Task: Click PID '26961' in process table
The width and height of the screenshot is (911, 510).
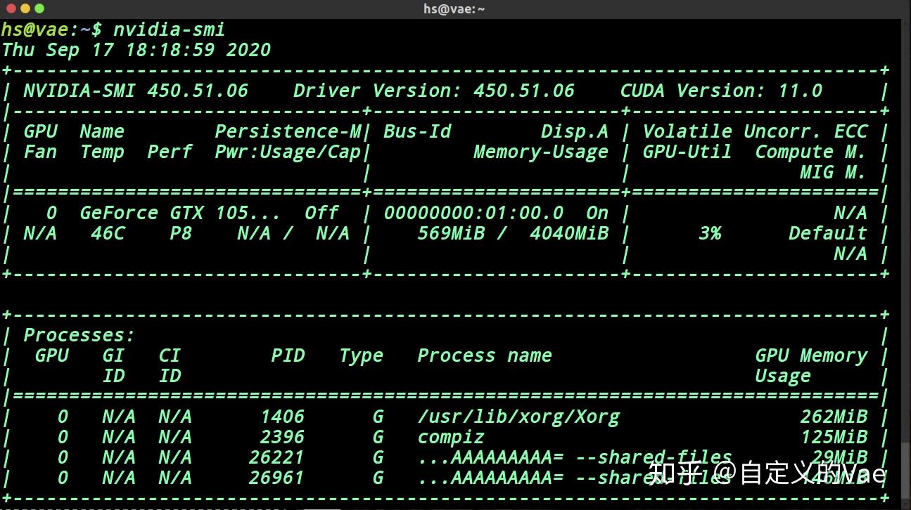Action: 276,478
